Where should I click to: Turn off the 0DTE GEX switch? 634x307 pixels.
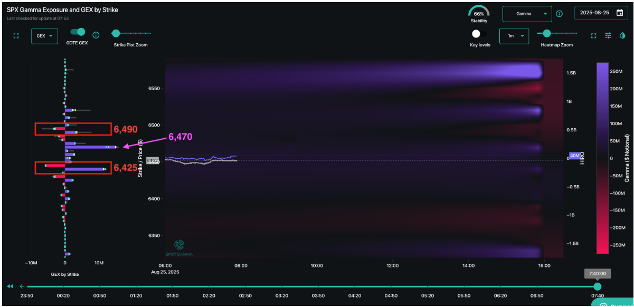pyautogui.click(x=78, y=33)
